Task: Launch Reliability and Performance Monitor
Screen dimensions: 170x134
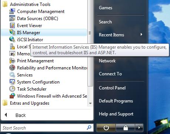Action: pos(52,68)
